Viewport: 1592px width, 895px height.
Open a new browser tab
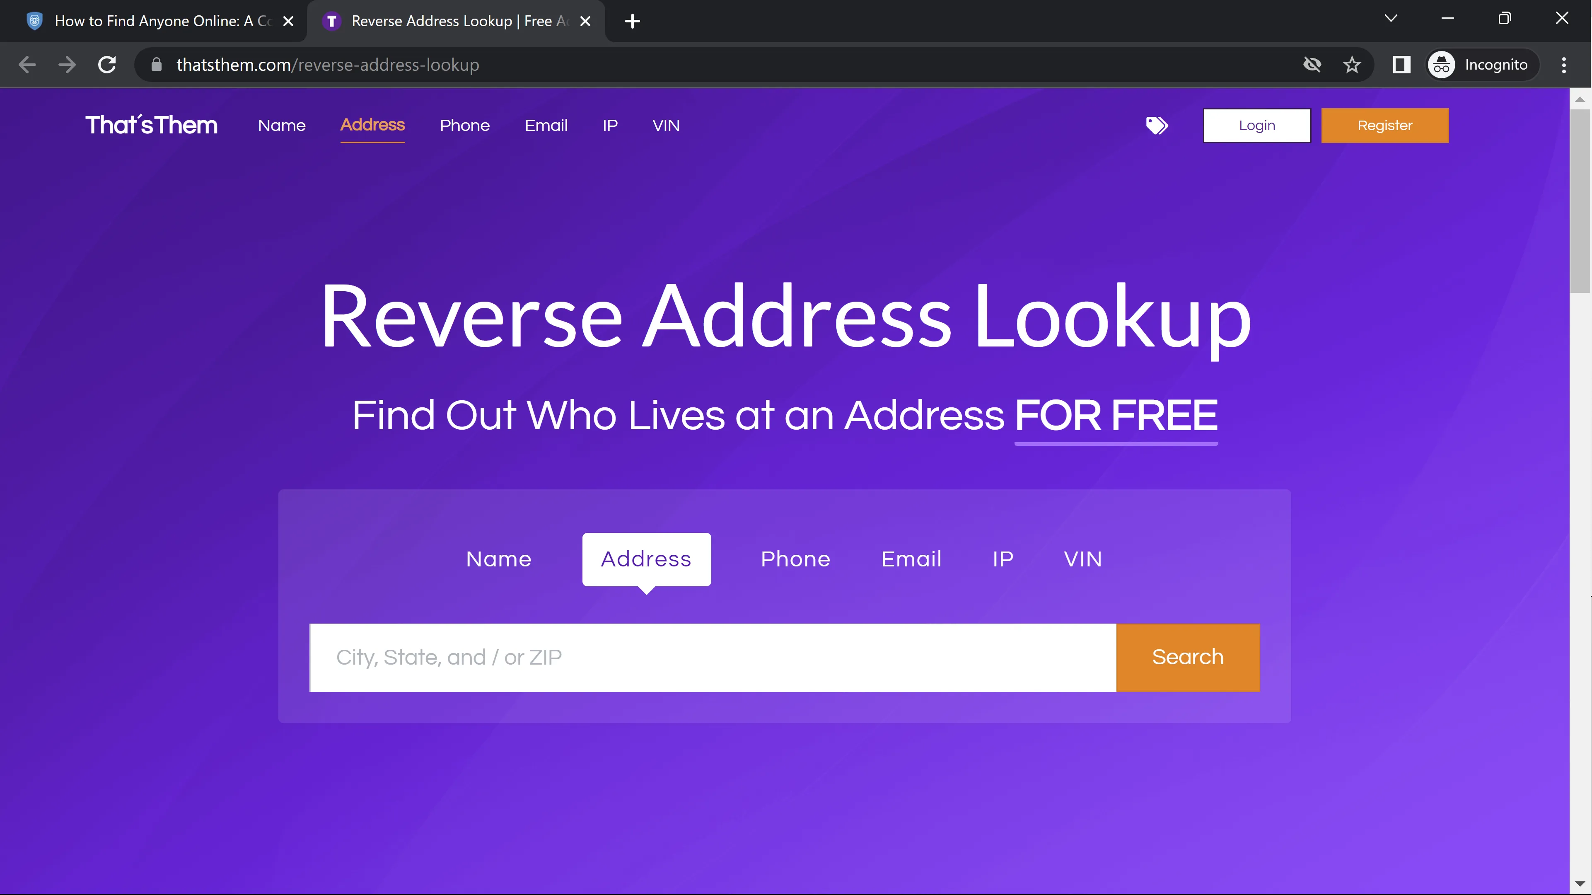(x=632, y=22)
